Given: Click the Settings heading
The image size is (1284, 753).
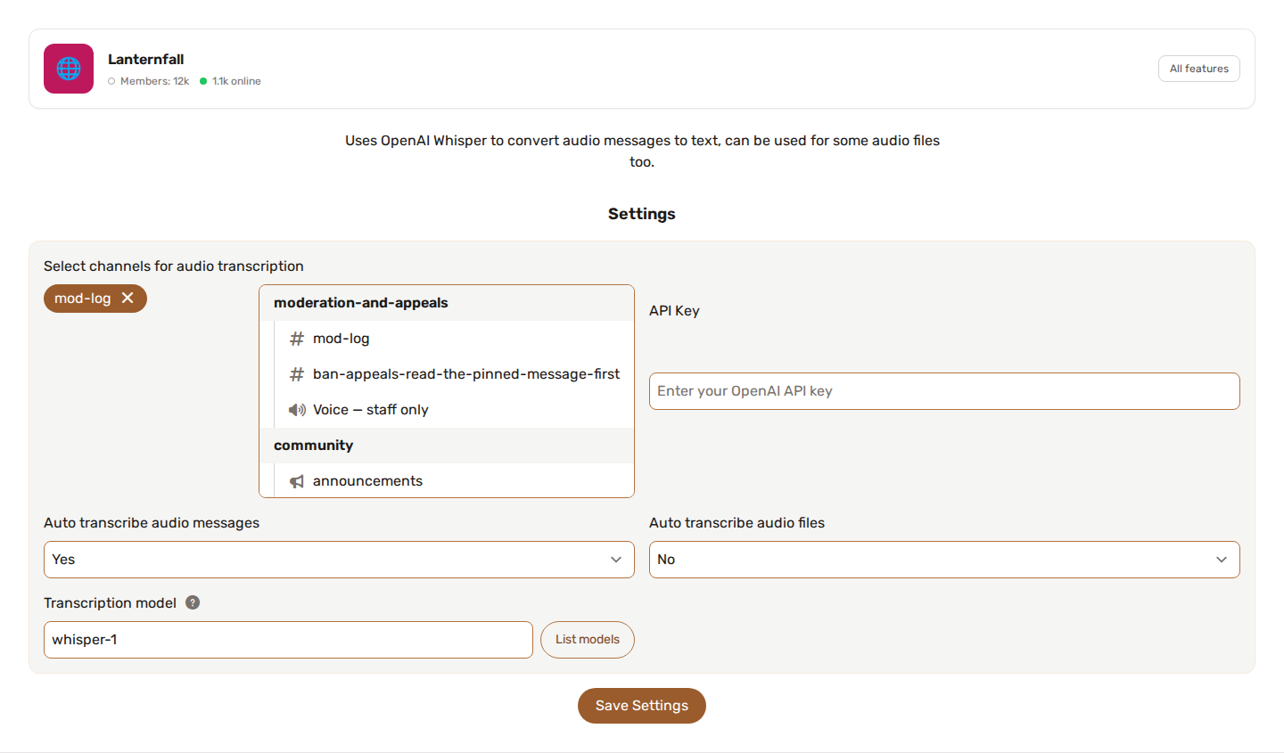Looking at the screenshot, I should click(642, 214).
